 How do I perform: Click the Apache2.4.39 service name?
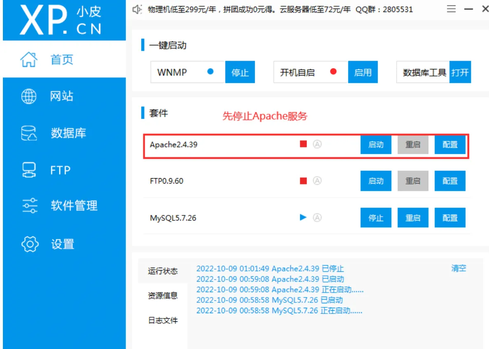point(174,144)
